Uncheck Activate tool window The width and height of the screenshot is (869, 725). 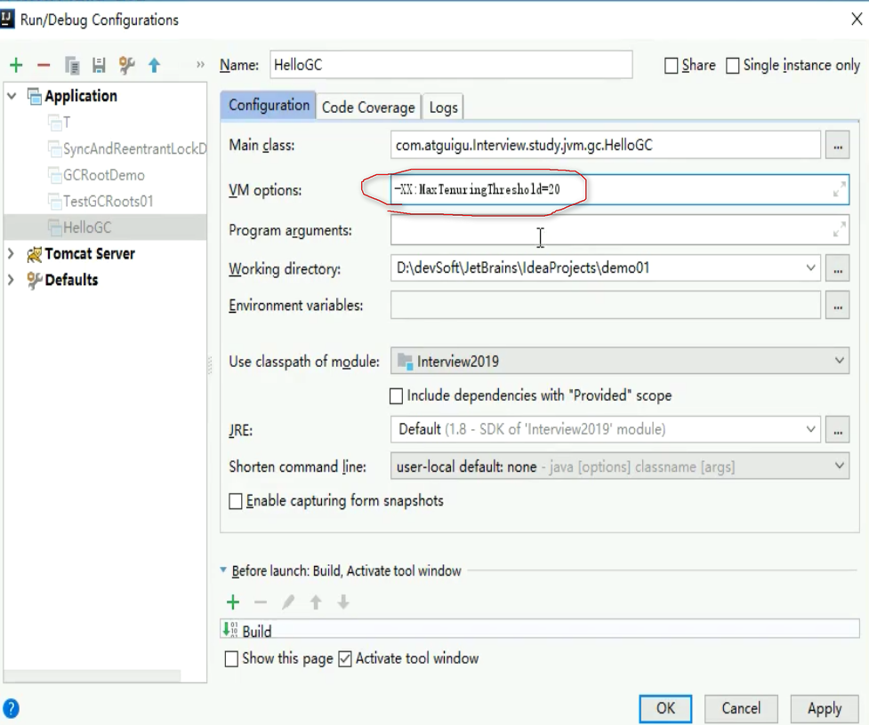click(345, 659)
